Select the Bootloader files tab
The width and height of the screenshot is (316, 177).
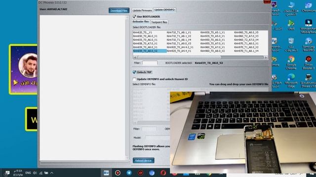click(x=141, y=22)
